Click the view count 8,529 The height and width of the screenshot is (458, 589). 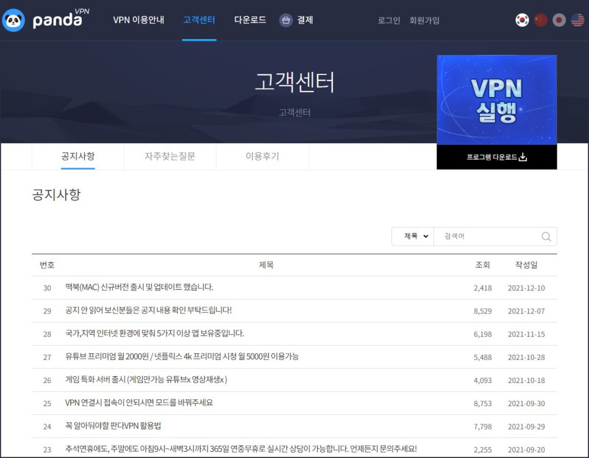pyautogui.click(x=483, y=311)
